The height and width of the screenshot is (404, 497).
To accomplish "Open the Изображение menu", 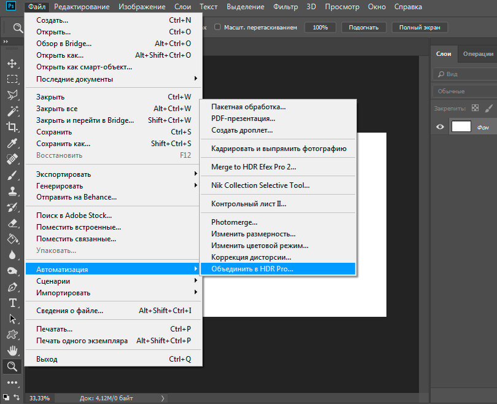I will (x=142, y=7).
